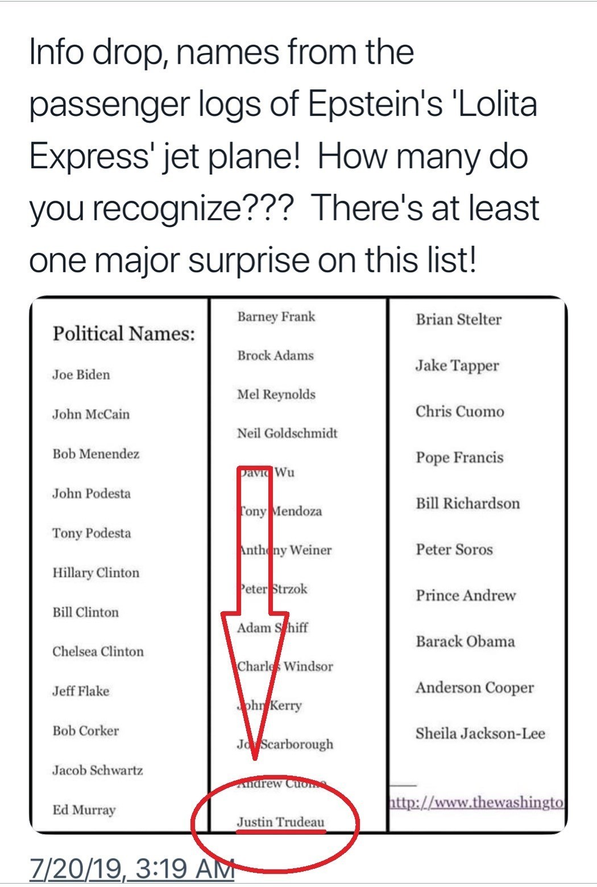Tap the Sheila Jackson-Lee entry
This screenshot has height=887, width=597.
[480, 733]
